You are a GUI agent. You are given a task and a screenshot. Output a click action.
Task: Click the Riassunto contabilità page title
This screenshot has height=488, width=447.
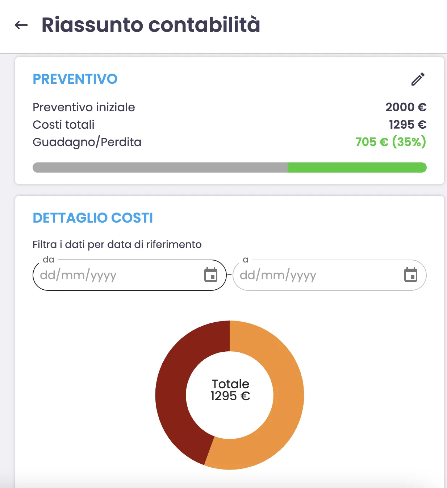tap(151, 25)
